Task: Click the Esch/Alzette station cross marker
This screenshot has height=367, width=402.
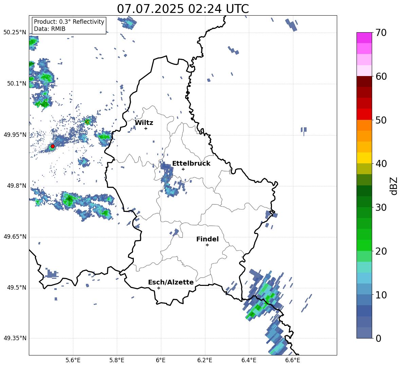Action: pyautogui.click(x=159, y=288)
